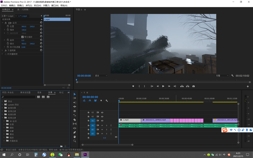The height and width of the screenshot is (158, 253).
Task: Expand the 音频效果 folder
Action: [2, 108]
